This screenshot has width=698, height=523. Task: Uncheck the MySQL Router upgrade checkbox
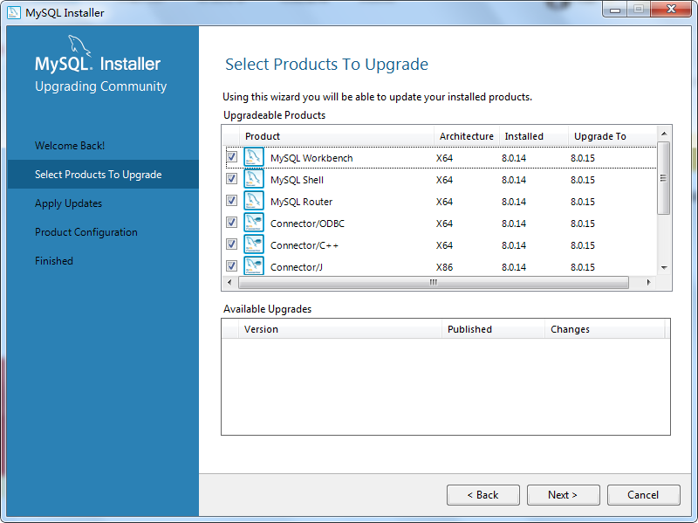231,201
